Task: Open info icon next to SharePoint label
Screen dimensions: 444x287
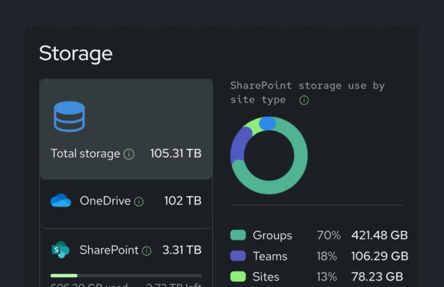Action: click(x=146, y=250)
